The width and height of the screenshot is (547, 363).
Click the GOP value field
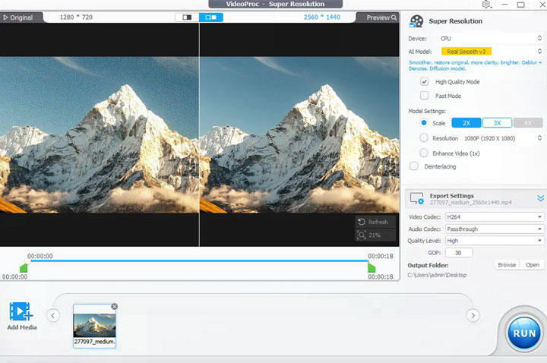pyautogui.click(x=459, y=253)
